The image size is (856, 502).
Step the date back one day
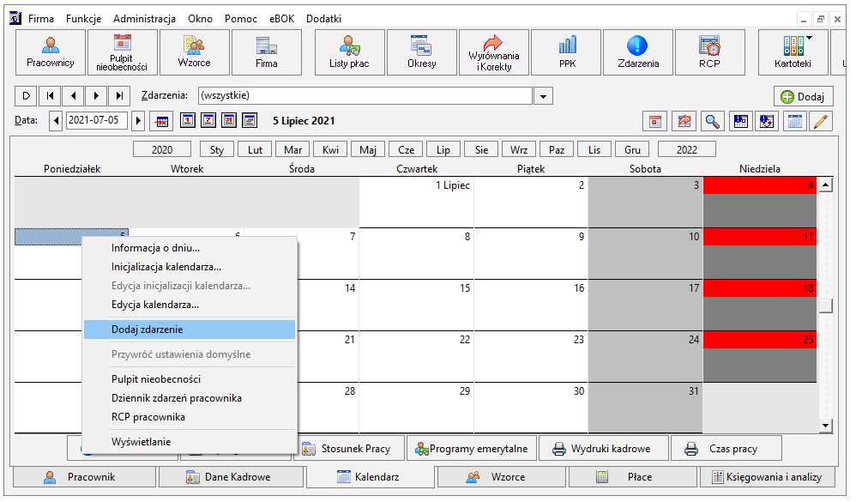[x=56, y=121]
